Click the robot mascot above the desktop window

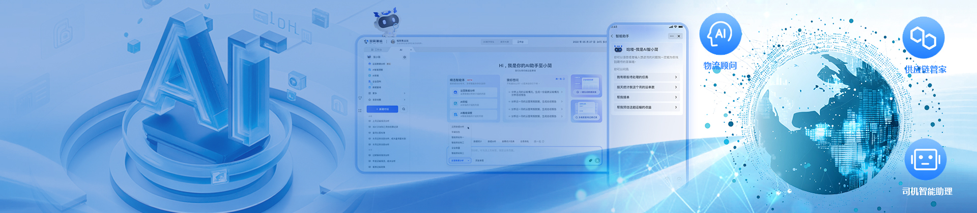[386, 22]
